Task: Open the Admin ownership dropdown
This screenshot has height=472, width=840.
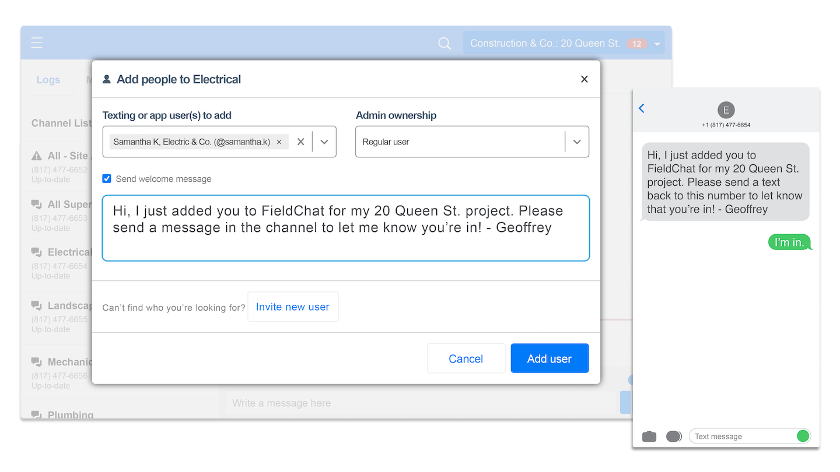Action: tap(576, 142)
